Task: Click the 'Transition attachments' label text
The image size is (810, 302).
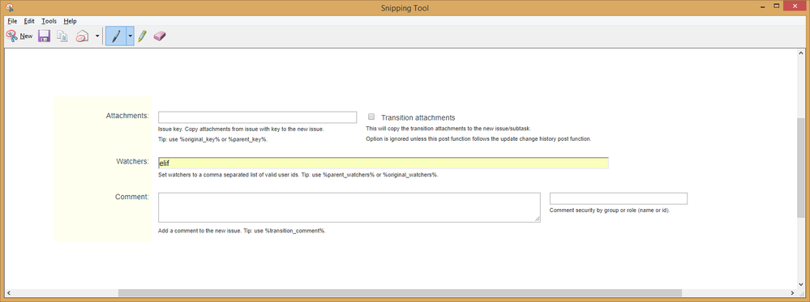Action: click(418, 117)
